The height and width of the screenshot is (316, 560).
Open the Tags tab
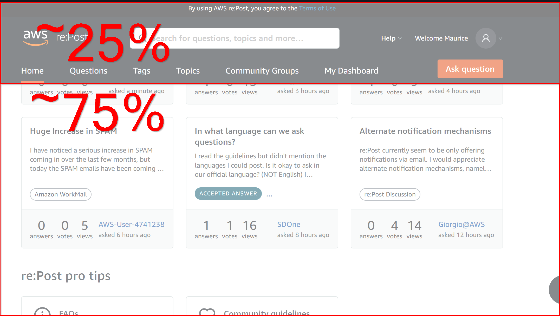click(142, 71)
